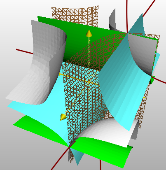Click the red line on the left side
This screenshot has height=170, width=166.
[x=24, y=51]
